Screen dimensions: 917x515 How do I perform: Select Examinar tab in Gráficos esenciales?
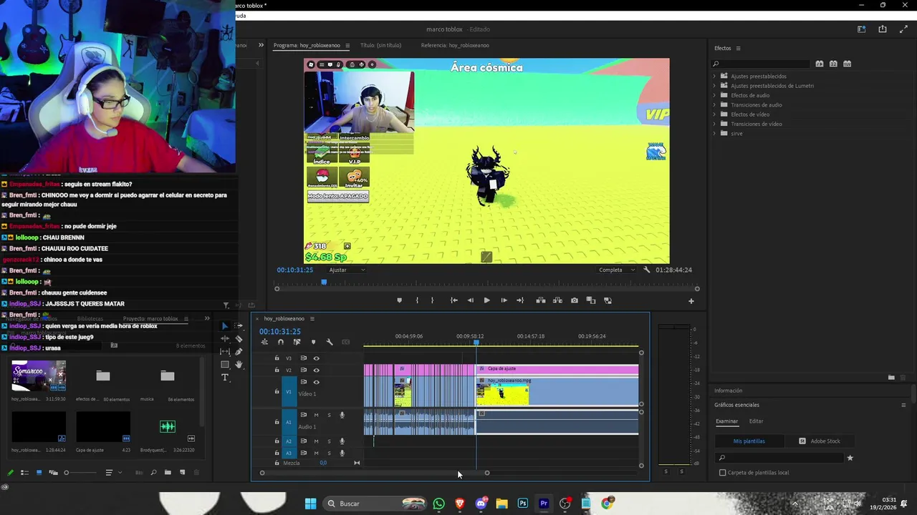pos(726,421)
